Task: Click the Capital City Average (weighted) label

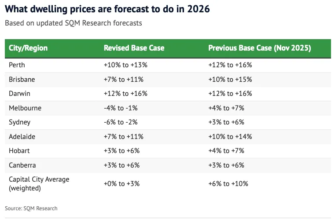Action: tap(39, 183)
